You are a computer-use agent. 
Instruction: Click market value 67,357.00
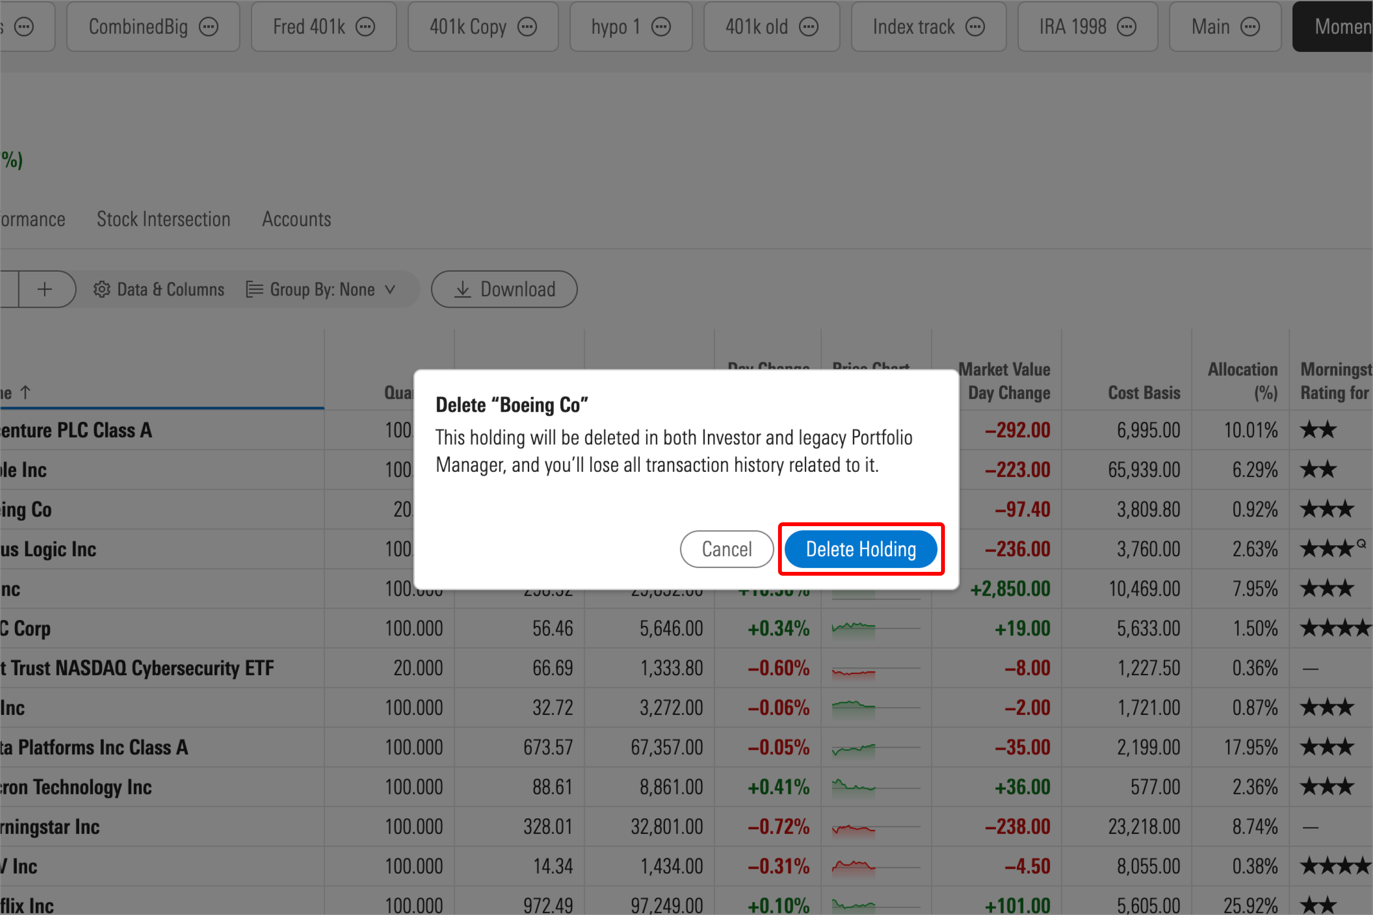pos(666,748)
